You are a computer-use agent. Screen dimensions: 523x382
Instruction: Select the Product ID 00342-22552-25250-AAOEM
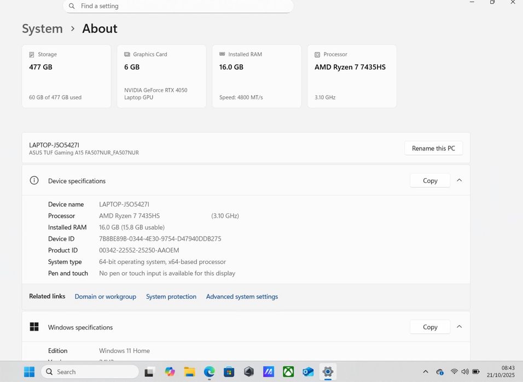pos(139,250)
